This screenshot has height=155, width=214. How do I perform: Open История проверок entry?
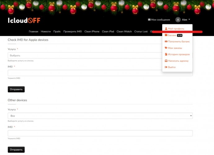click(x=178, y=54)
